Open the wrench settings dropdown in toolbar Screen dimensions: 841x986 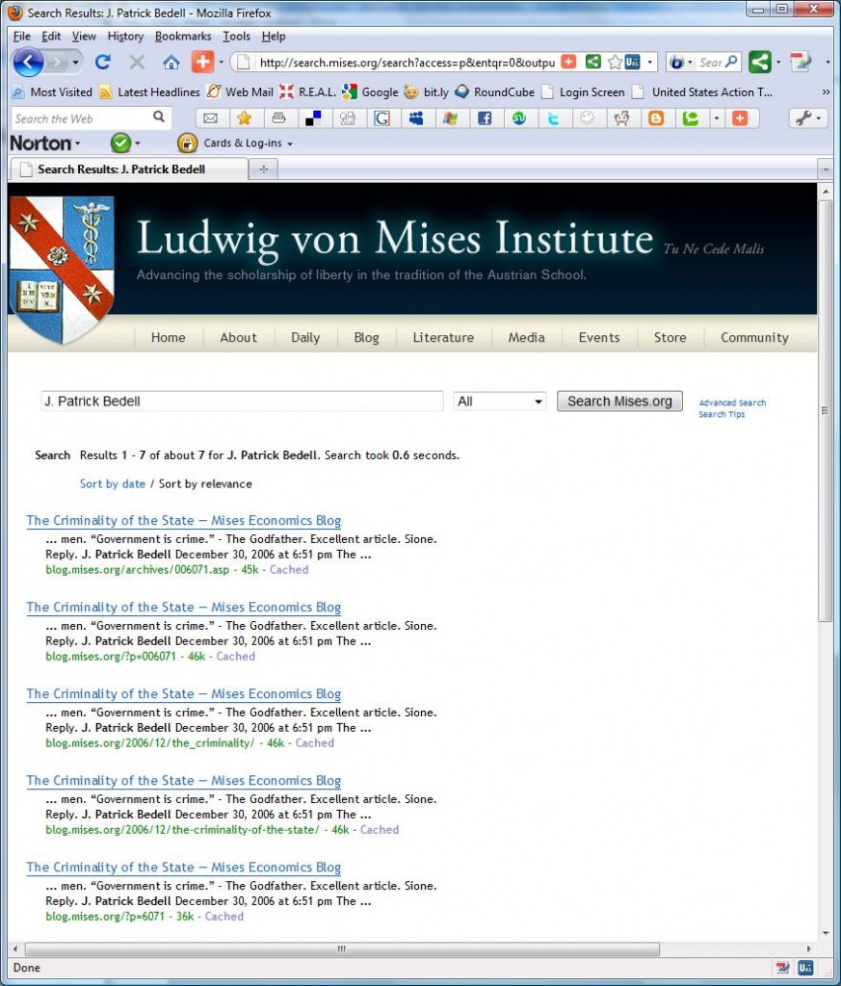(807, 118)
